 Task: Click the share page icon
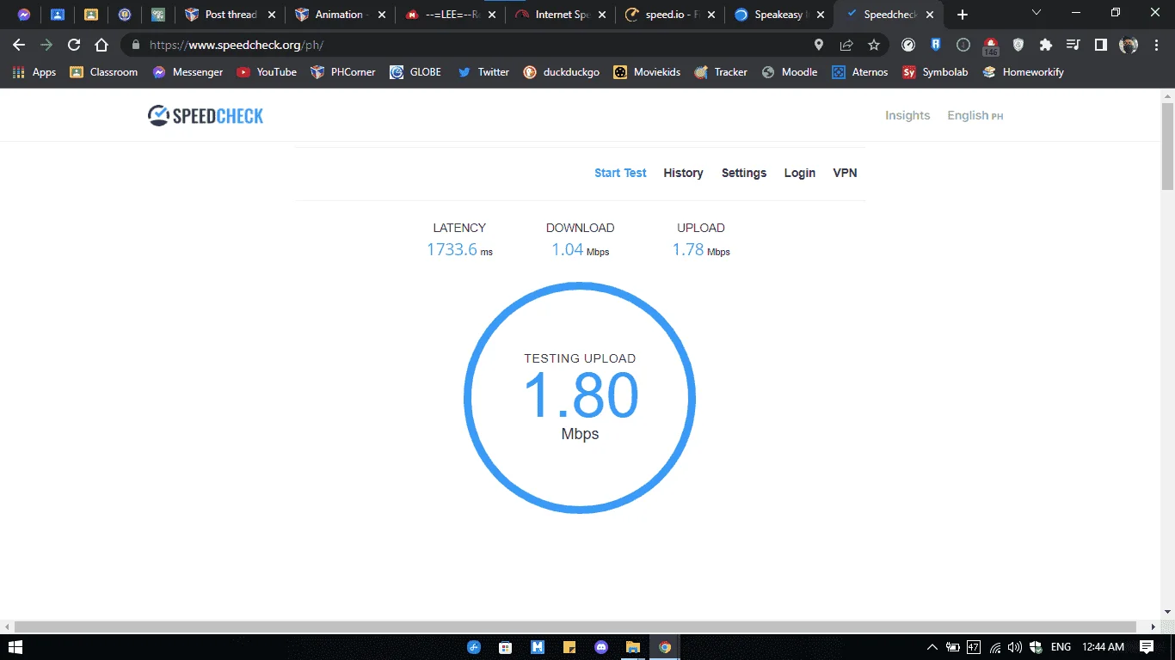(x=846, y=45)
